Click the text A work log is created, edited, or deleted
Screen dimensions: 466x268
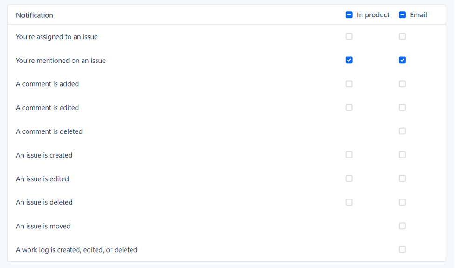click(x=77, y=250)
